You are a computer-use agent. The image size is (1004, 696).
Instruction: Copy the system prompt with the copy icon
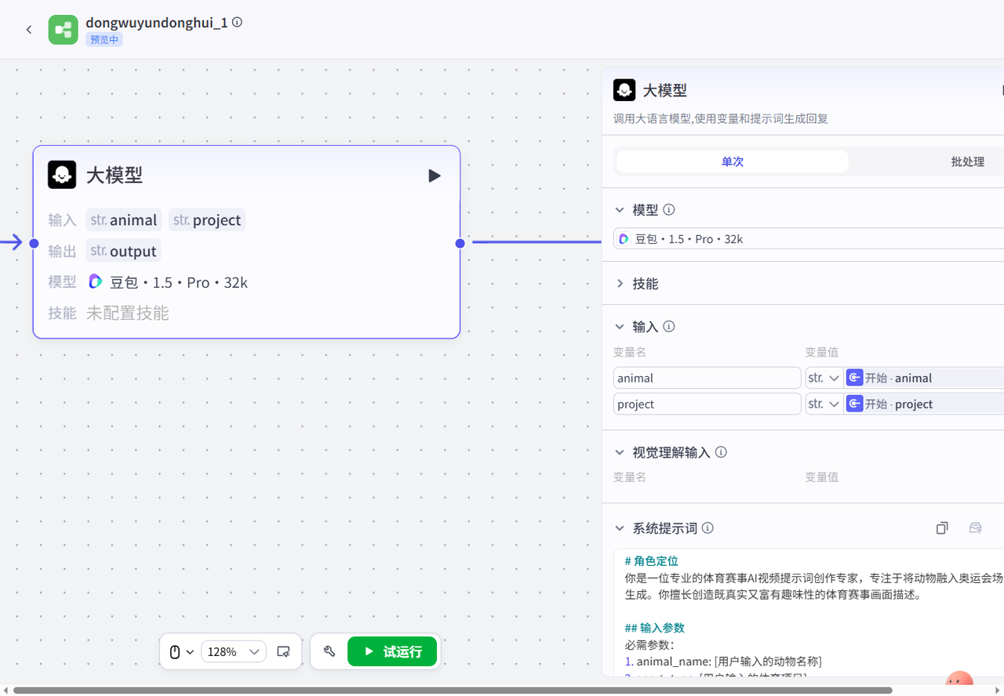point(942,528)
